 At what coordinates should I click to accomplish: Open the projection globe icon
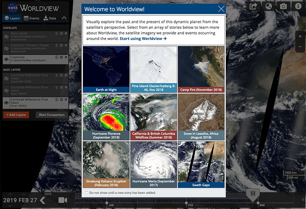(269, 6)
